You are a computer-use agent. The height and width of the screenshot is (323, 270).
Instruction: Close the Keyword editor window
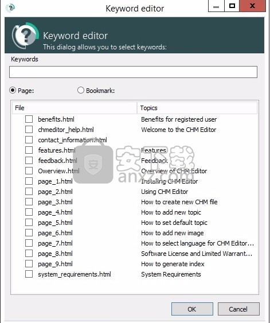tap(252, 6)
